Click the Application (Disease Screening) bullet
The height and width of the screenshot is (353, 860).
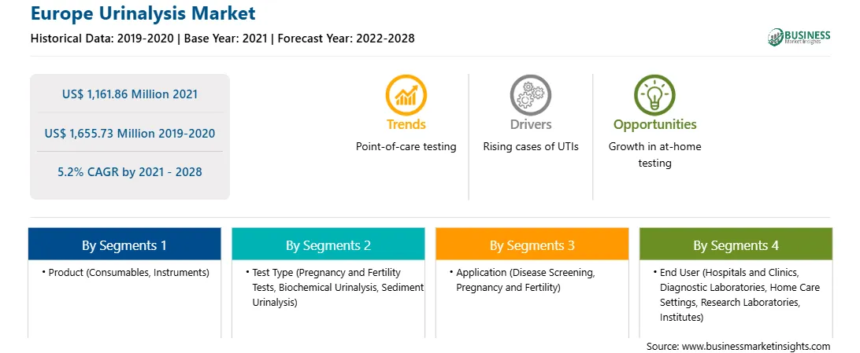click(x=525, y=280)
